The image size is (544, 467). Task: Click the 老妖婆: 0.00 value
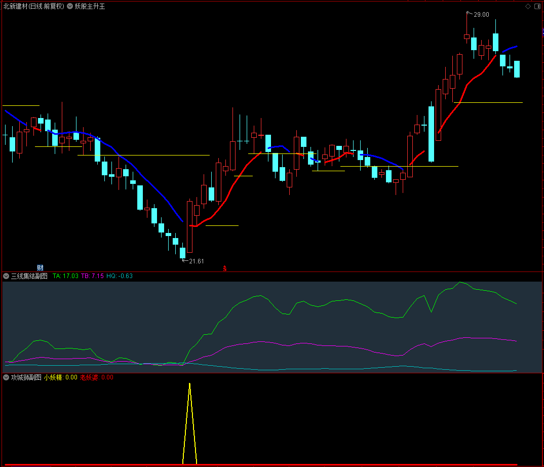click(x=97, y=377)
